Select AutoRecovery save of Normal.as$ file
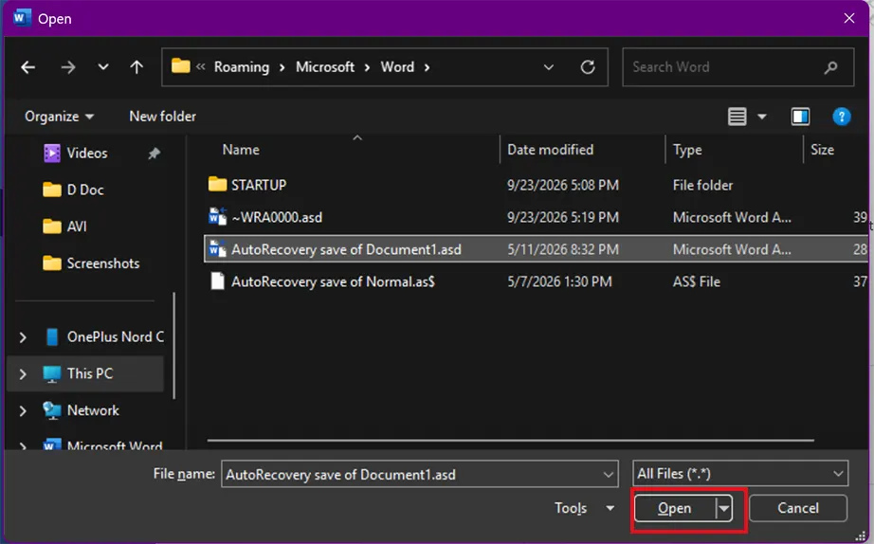The width and height of the screenshot is (874, 544). (333, 281)
